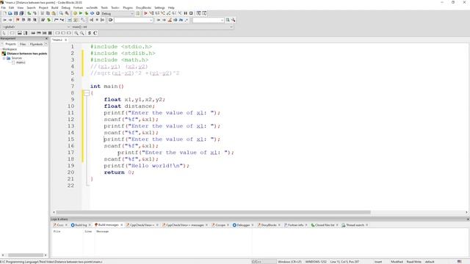The image size is (470, 264).
Task: Paste clipboard using toolbar icon
Action: pyautogui.click(x=54, y=13)
